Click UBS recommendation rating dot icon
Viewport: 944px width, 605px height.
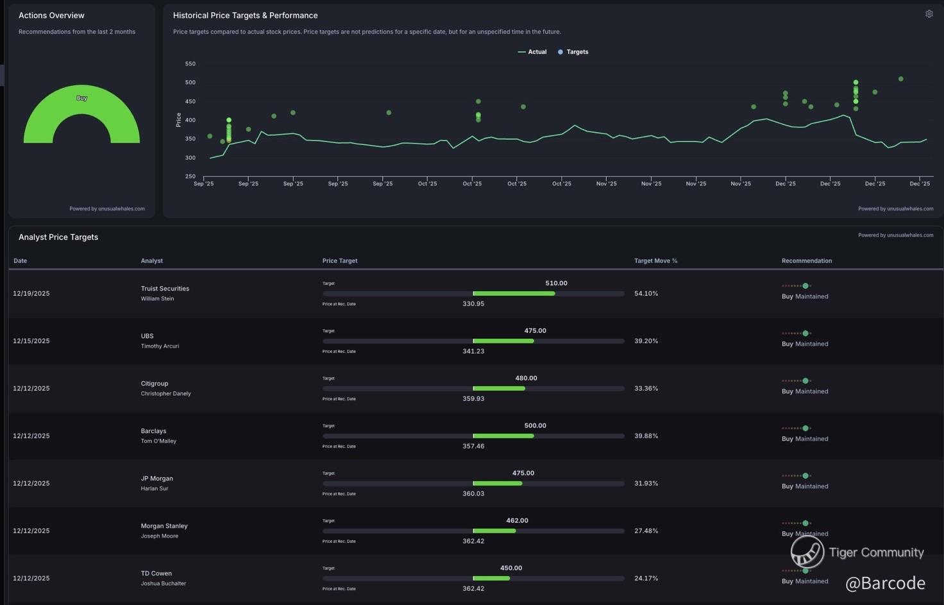pos(805,334)
